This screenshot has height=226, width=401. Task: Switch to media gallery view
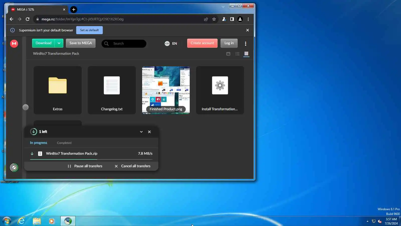tap(228, 54)
